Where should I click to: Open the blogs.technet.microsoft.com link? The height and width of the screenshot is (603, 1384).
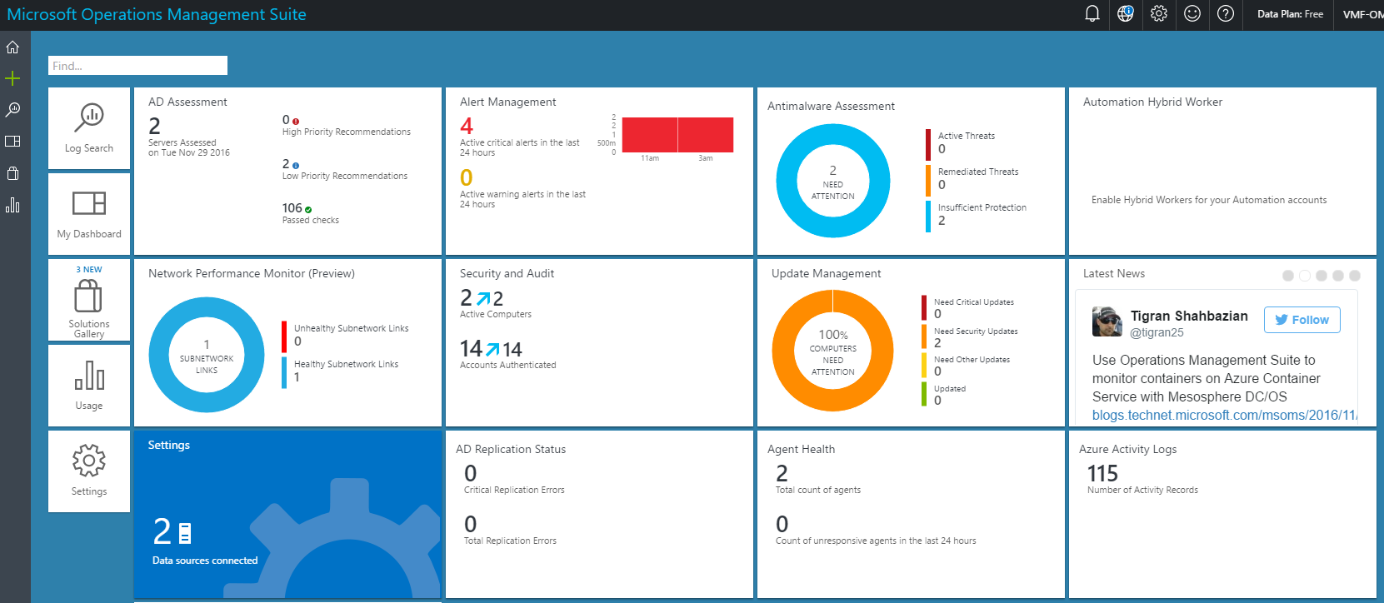[1225, 415]
